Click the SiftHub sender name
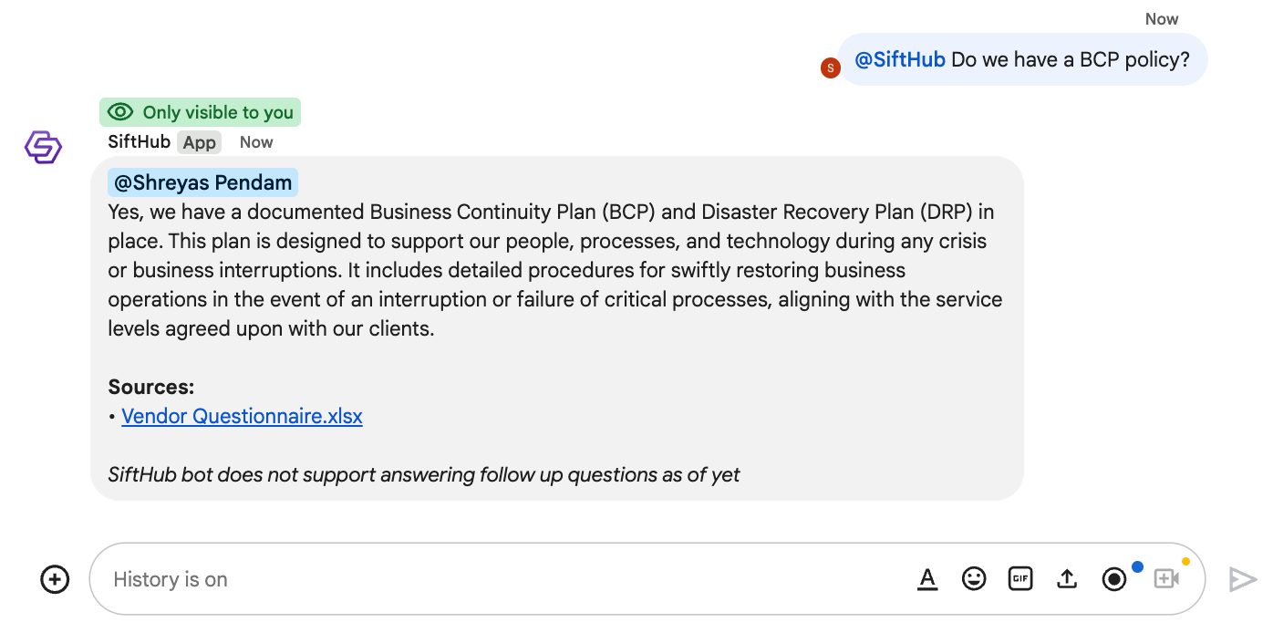Image resolution: width=1273 pixels, height=633 pixels. click(139, 142)
